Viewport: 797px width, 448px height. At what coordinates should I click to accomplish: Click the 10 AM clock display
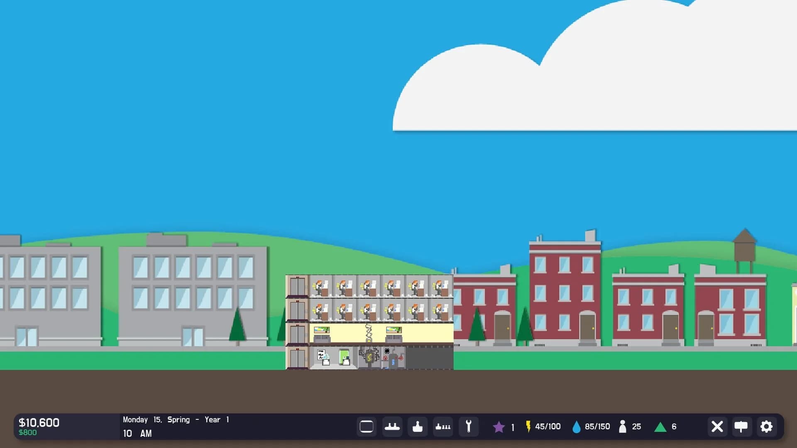click(x=136, y=433)
